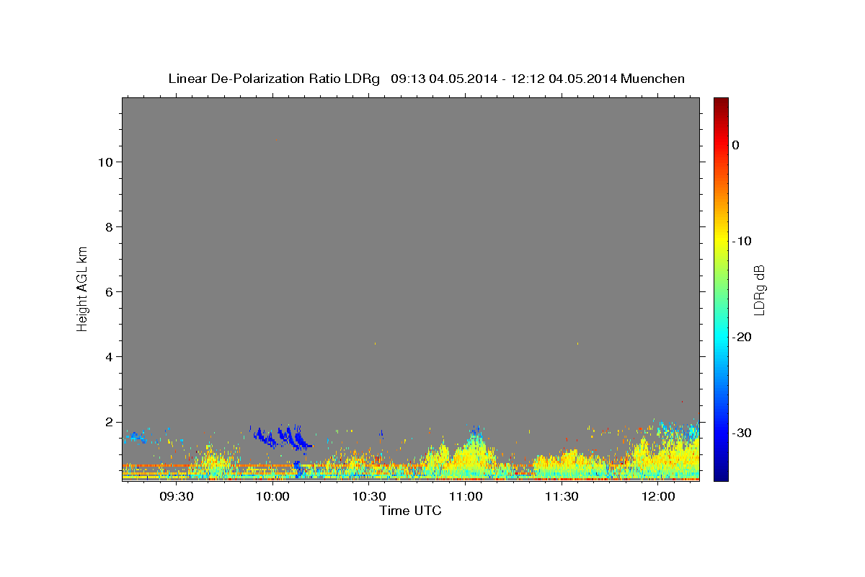Click the height axis label '8'

click(x=107, y=226)
